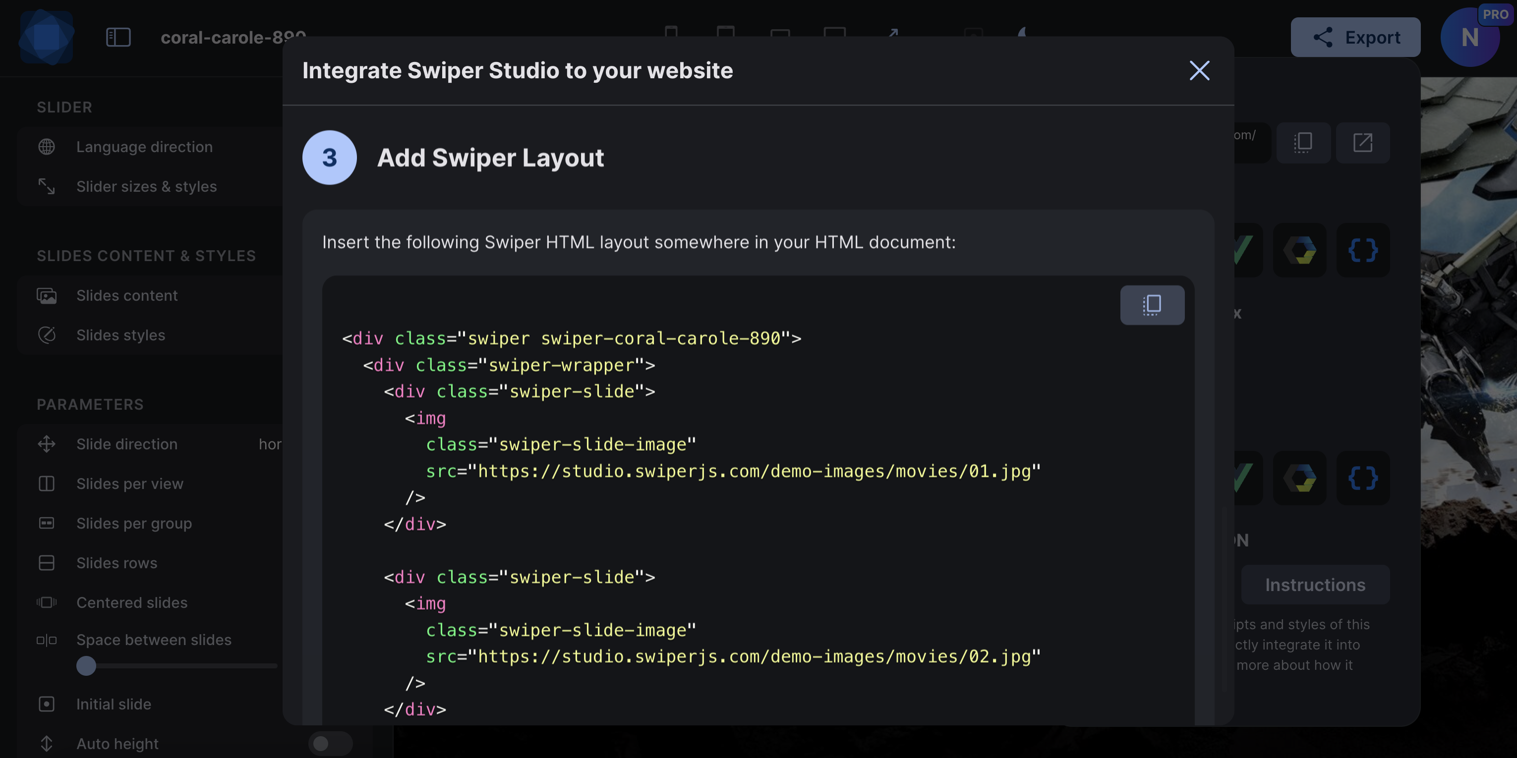The image size is (1517, 758).
Task: Click the movies/02.jpg src code line
Action: [733, 656]
